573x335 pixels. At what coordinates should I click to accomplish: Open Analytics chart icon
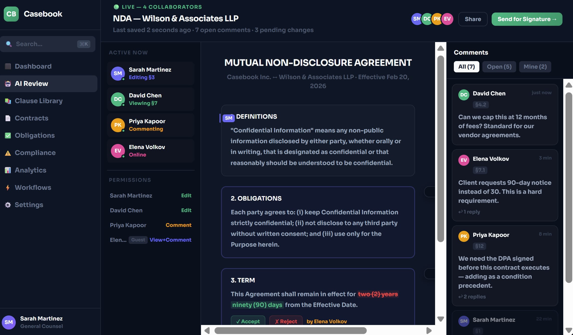click(x=8, y=170)
